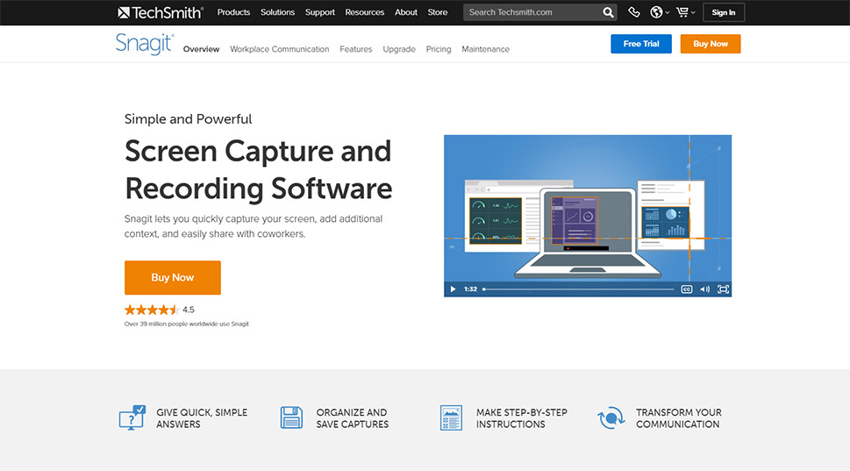Click the blue Free Trial button
Viewport: 850px width, 471px height.
pos(641,44)
